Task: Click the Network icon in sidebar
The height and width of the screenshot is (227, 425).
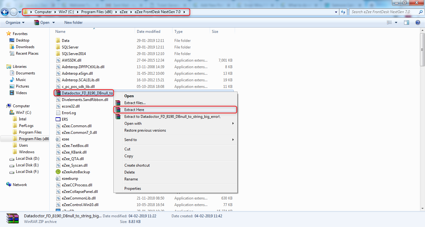Action: pyautogui.click(x=9, y=185)
